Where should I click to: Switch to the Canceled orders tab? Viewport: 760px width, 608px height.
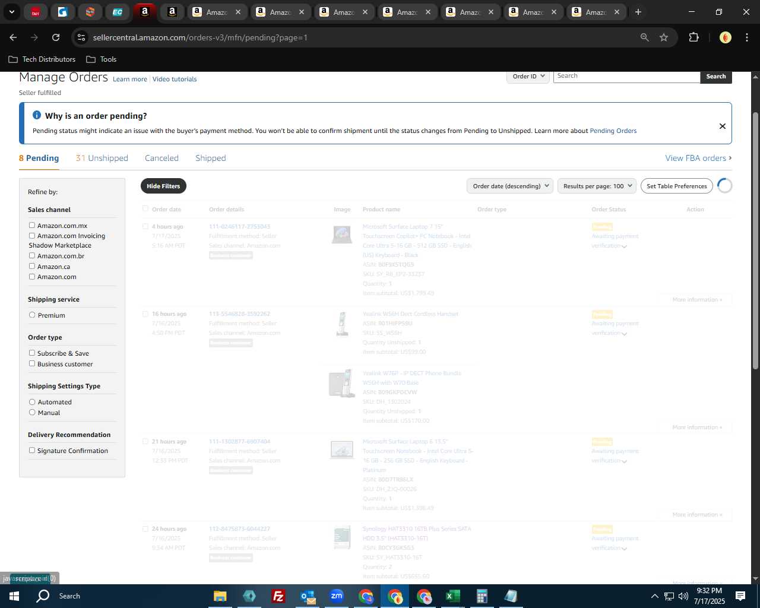(161, 158)
